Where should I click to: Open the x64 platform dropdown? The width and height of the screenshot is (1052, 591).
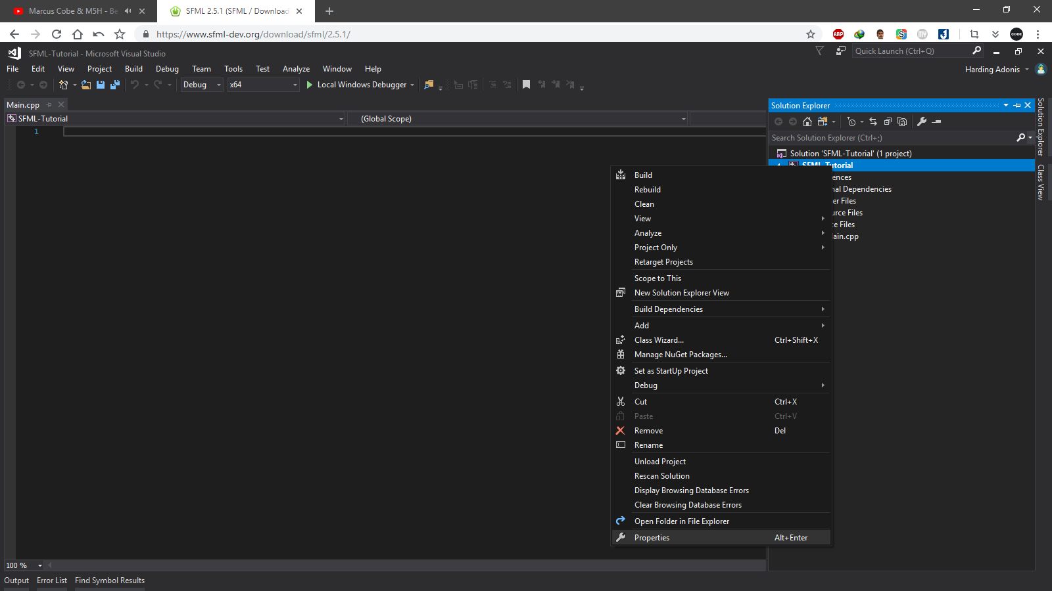(x=263, y=85)
